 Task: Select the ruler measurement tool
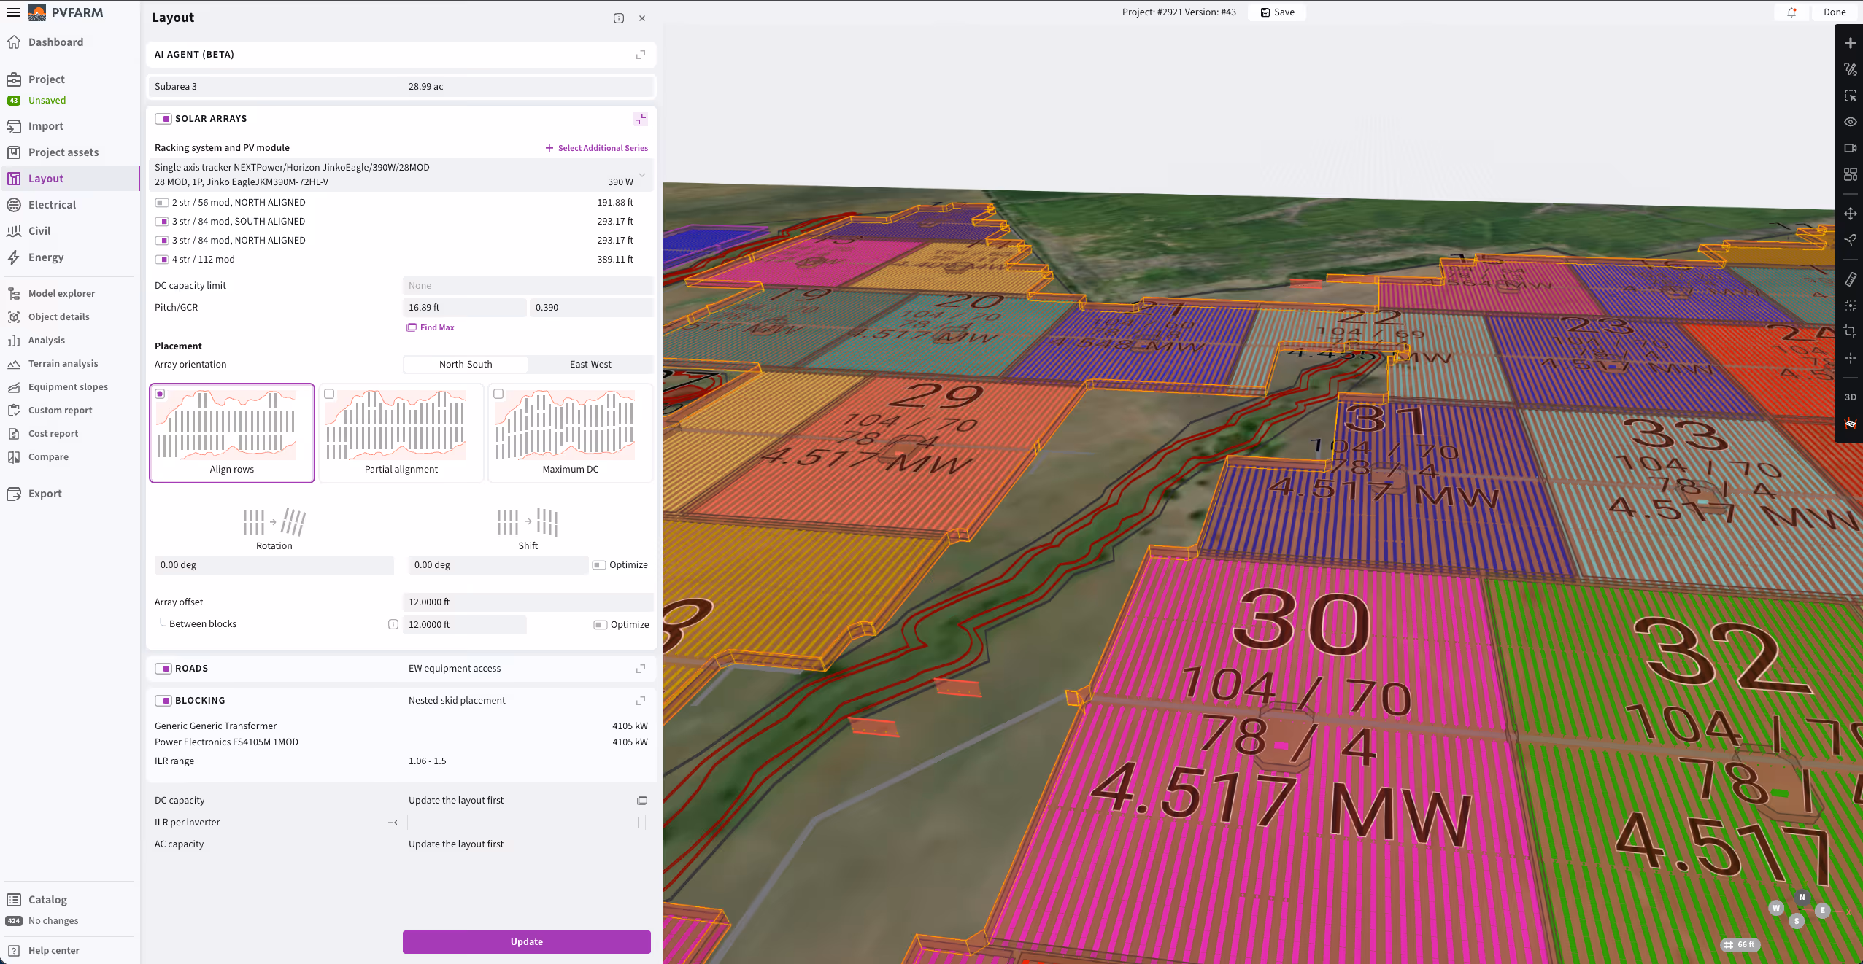(x=1850, y=280)
